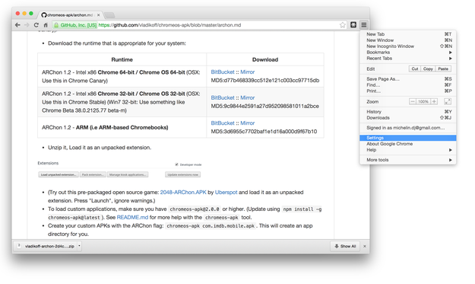Reload the page with refresh icon
Image resolution: width=475 pixels, height=284 pixels.
click(x=36, y=25)
